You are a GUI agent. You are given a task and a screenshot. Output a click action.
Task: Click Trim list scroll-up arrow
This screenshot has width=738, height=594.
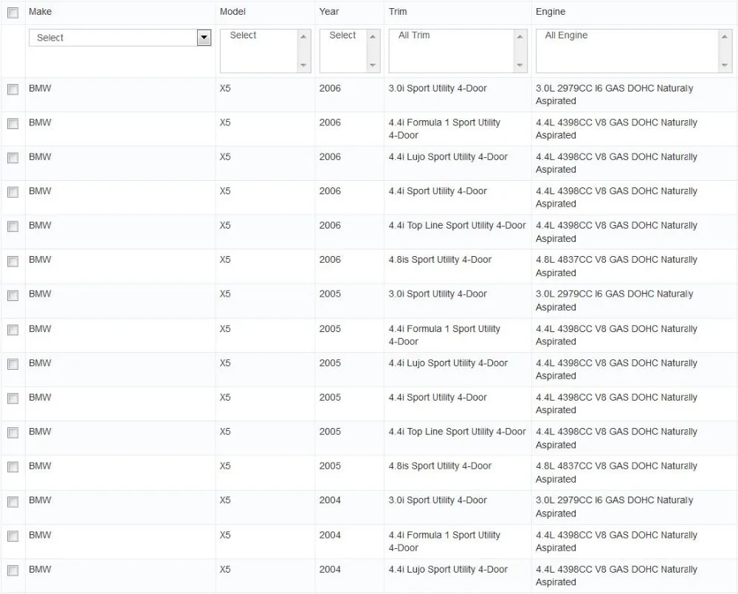pyautogui.click(x=520, y=37)
